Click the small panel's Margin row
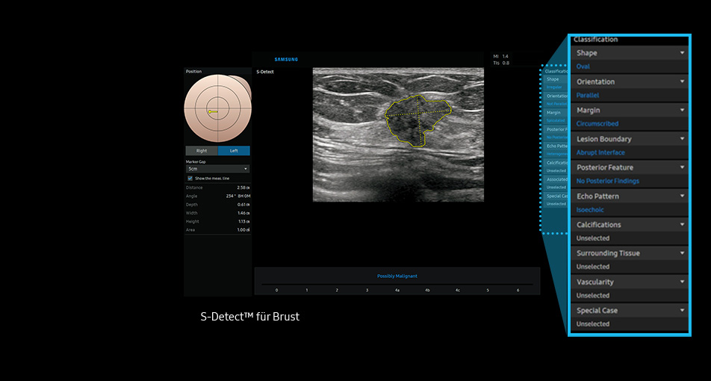 (x=556, y=113)
